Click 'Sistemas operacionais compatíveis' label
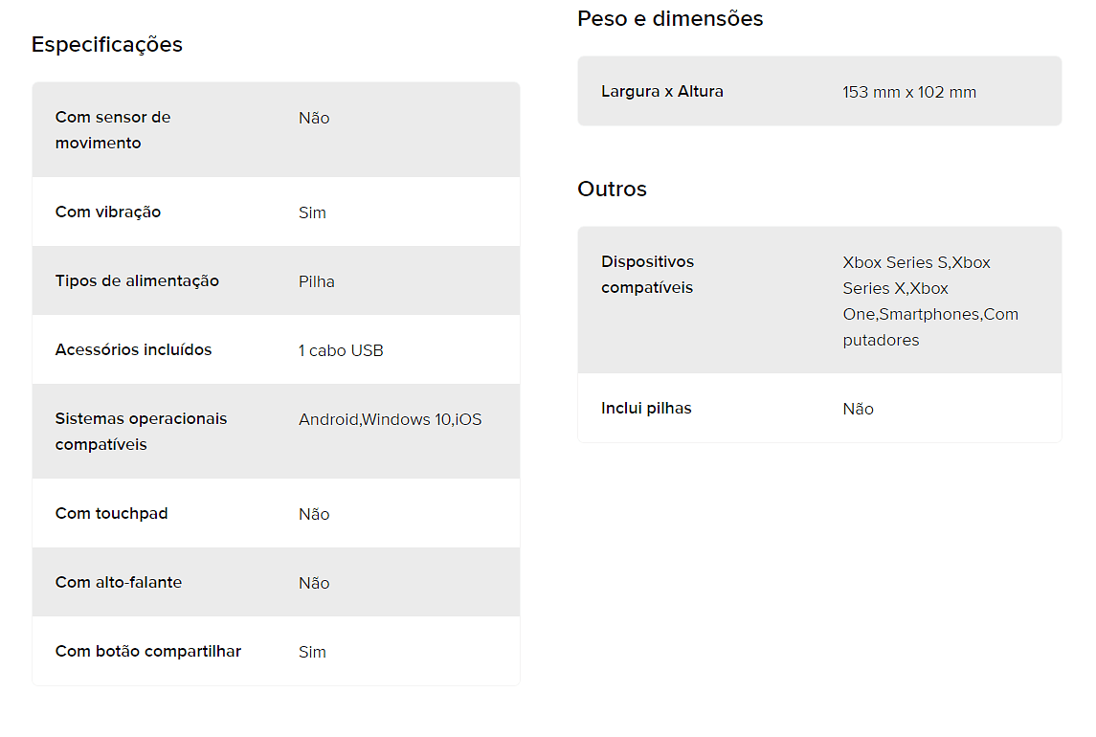The height and width of the screenshot is (737, 1096). 142,432
